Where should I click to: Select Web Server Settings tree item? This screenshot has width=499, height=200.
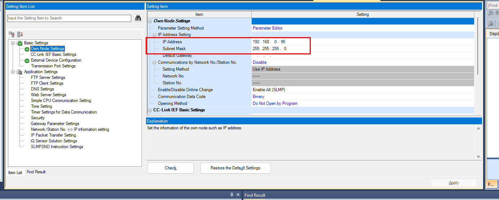tap(49, 95)
